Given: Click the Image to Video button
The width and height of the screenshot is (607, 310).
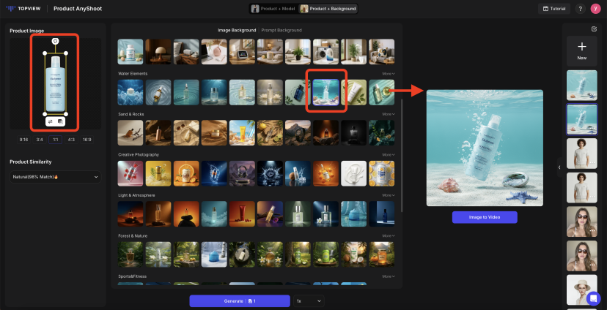Looking at the screenshot, I should tap(485, 217).
